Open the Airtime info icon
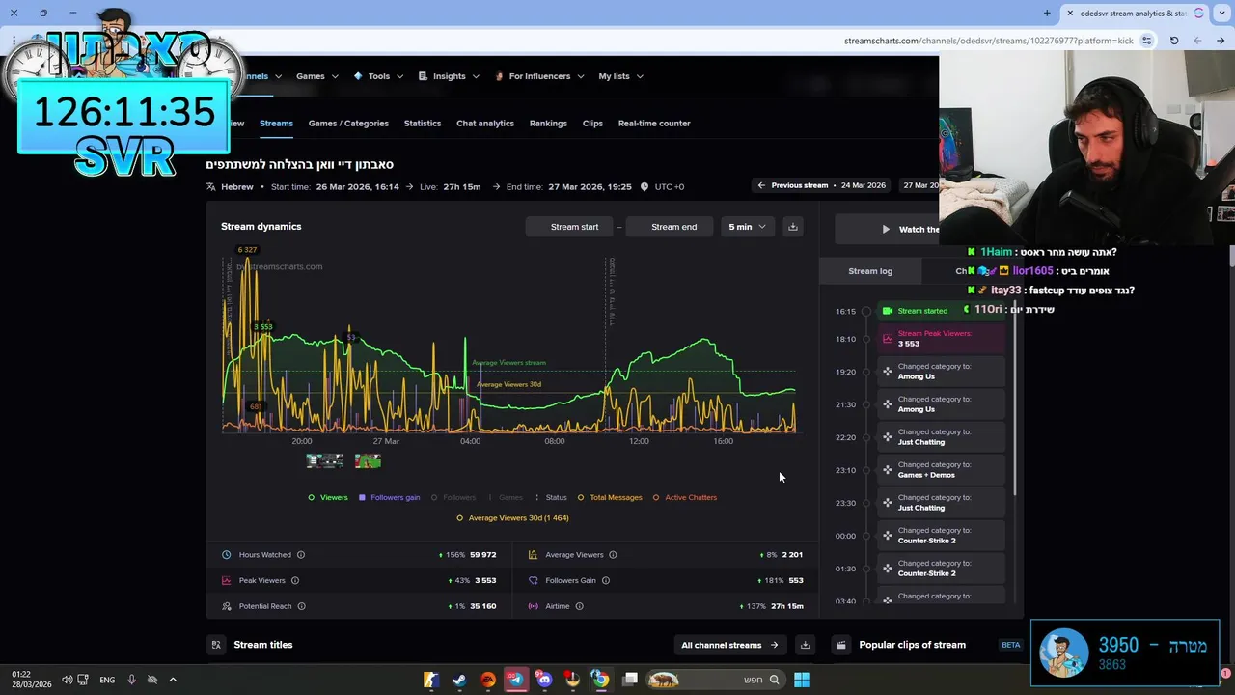Viewport: 1235px width, 695px height. 579,606
